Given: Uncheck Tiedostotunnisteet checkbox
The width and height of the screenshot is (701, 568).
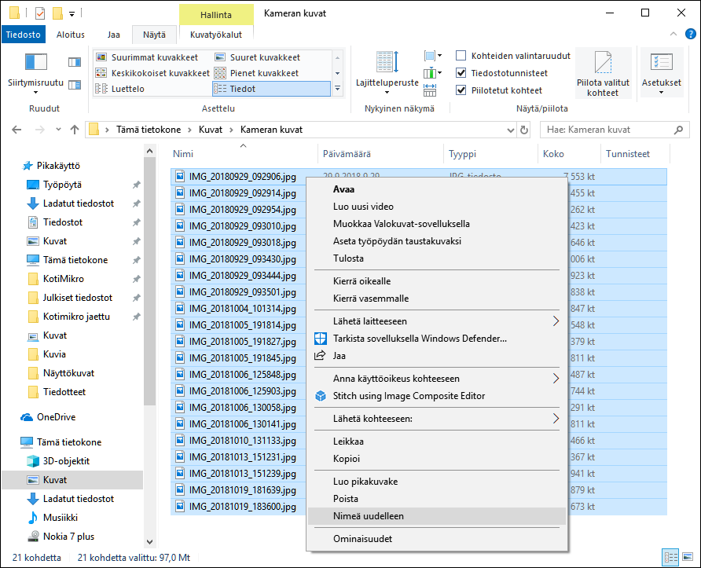Looking at the screenshot, I should click(x=461, y=73).
